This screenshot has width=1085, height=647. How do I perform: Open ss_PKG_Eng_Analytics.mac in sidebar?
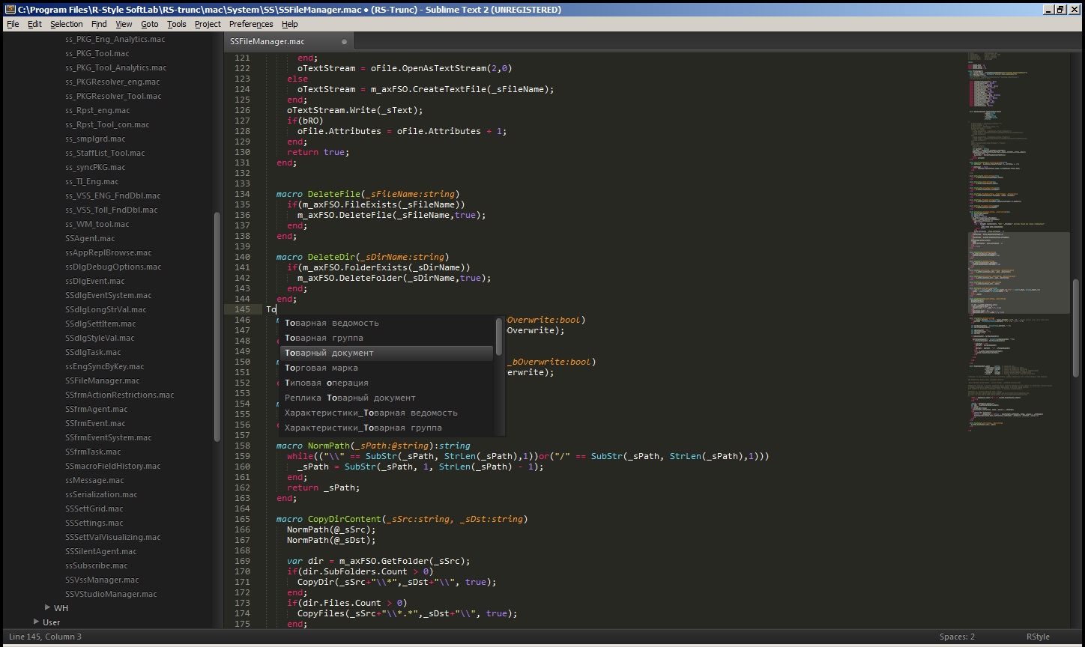pos(115,39)
